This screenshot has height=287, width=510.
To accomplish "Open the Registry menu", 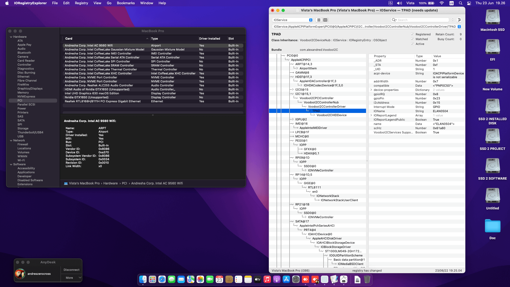I will pyautogui.click(x=81, y=3).
